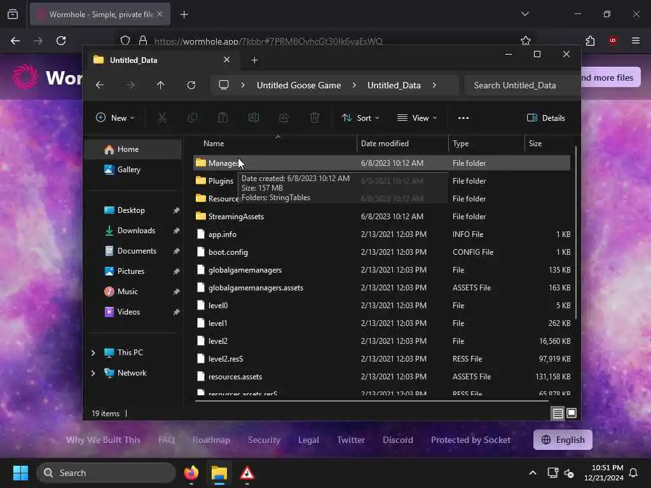The height and width of the screenshot is (488, 651).
Task: Toggle the Details pane
Action: coord(546,118)
